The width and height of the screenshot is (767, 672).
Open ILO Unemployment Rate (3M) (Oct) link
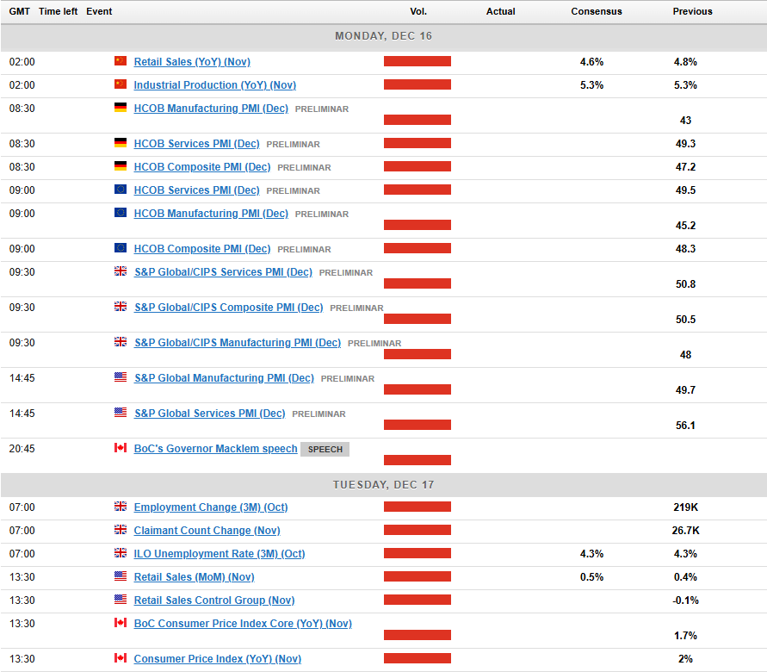pos(220,554)
